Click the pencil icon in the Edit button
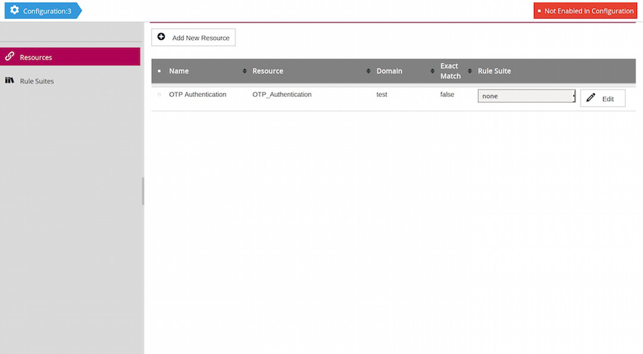643x354 pixels. [590, 98]
